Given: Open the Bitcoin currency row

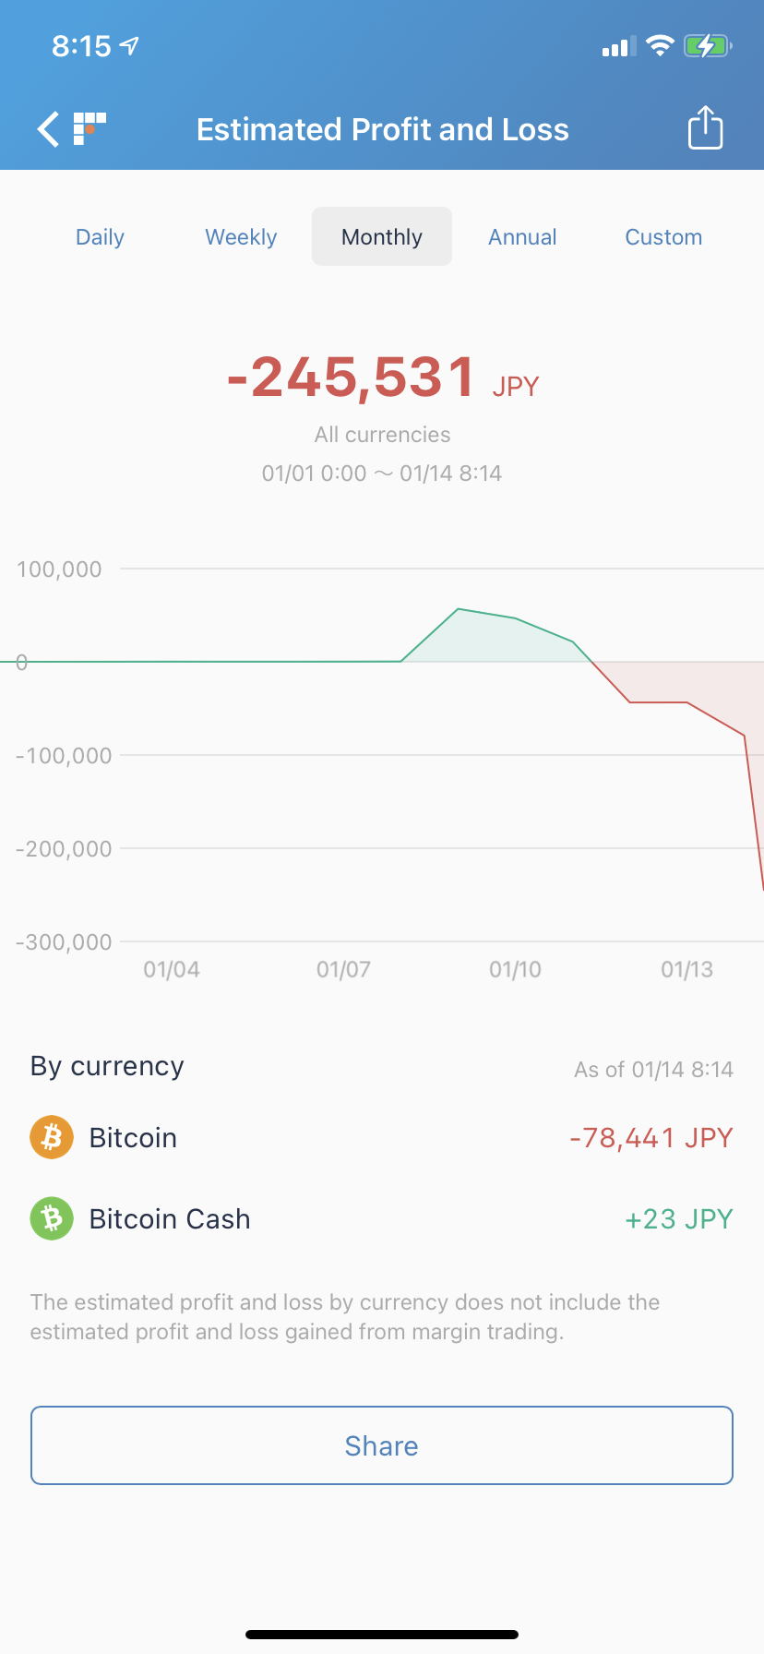Looking at the screenshot, I should click(x=382, y=1137).
